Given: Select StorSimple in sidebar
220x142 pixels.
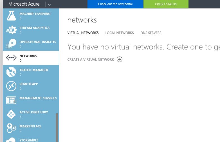Looking at the screenshot, I should pyautogui.click(x=29, y=140).
